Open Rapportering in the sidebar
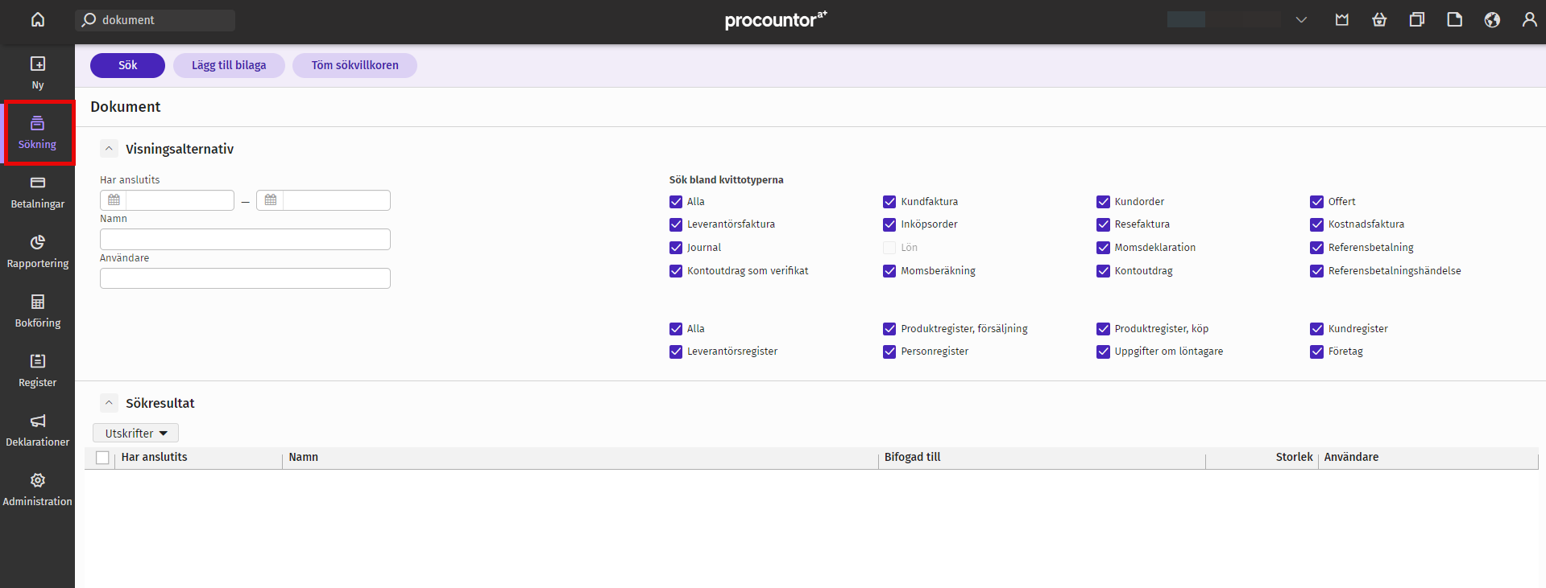Viewport: 1546px width, 588px height. tap(38, 252)
